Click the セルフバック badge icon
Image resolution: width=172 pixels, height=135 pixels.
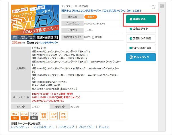[x=54, y=116]
